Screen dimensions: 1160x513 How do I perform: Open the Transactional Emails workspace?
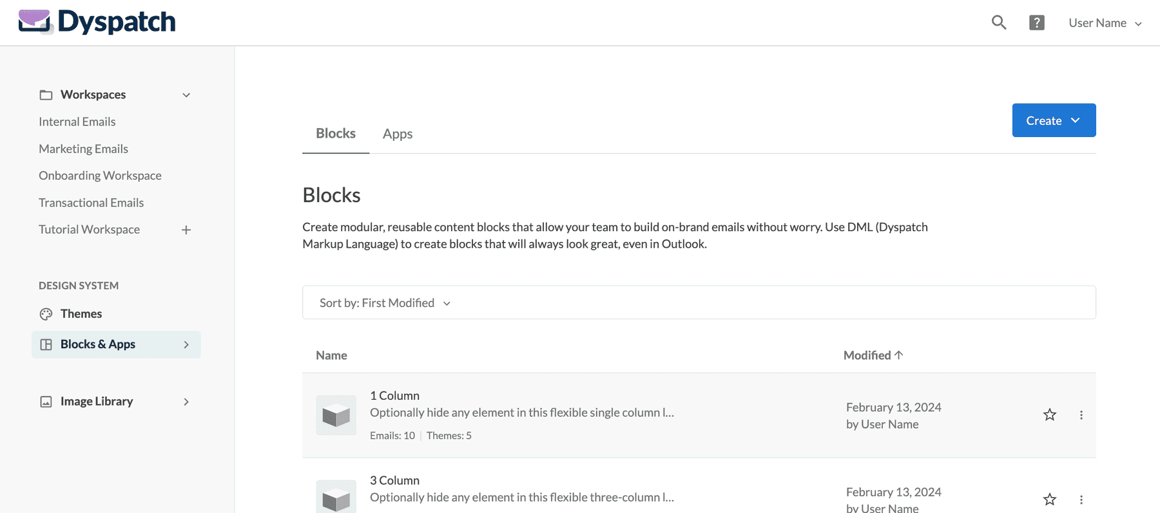point(91,202)
